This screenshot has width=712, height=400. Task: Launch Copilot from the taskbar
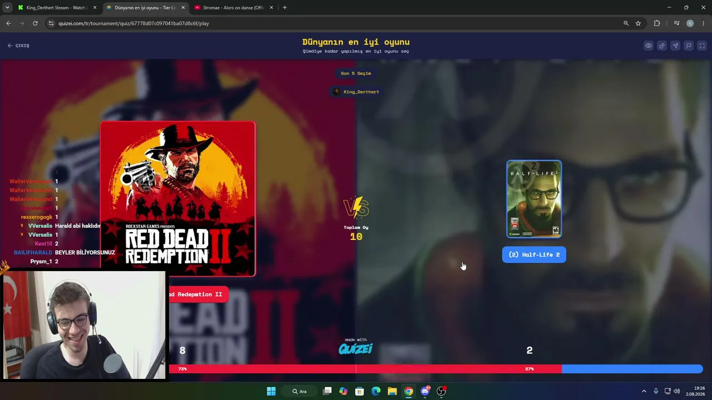(343, 391)
